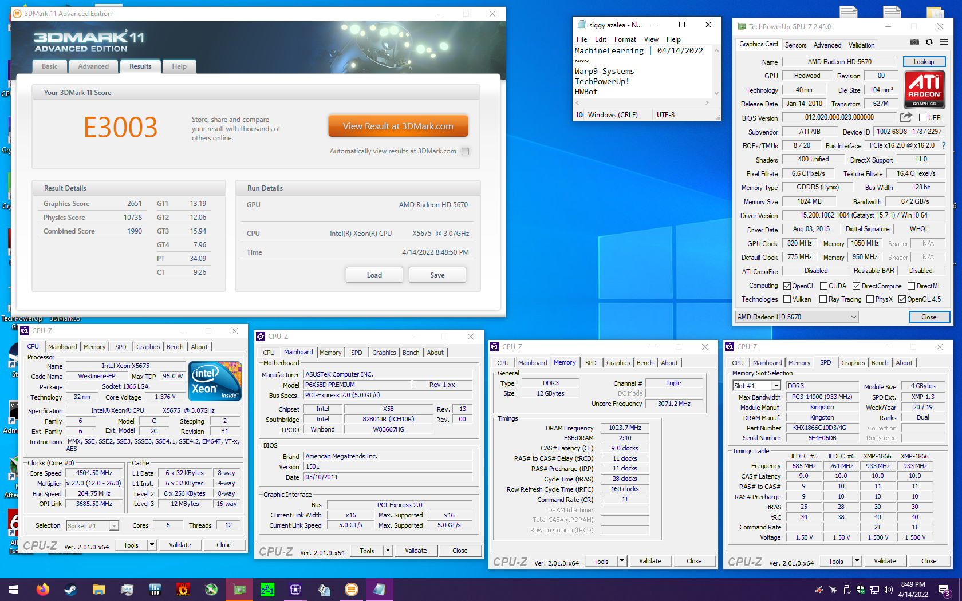Open the flame benchmark taskbar icon
This screenshot has height=601, width=962.
click(183, 590)
